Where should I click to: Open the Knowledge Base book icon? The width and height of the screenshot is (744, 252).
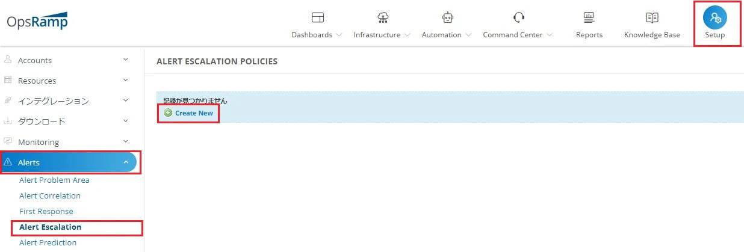point(652,17)
